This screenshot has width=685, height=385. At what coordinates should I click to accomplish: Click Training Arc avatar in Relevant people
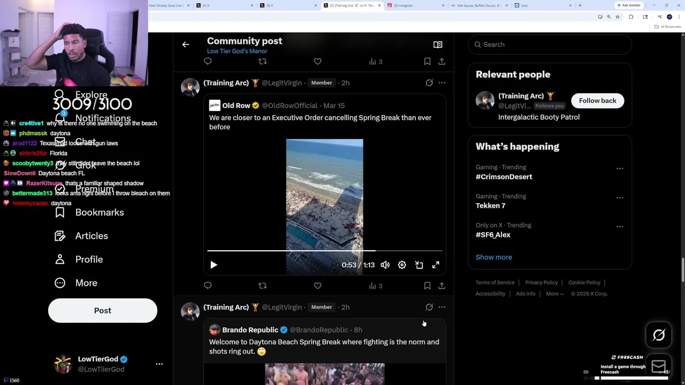tap(485, 101)
